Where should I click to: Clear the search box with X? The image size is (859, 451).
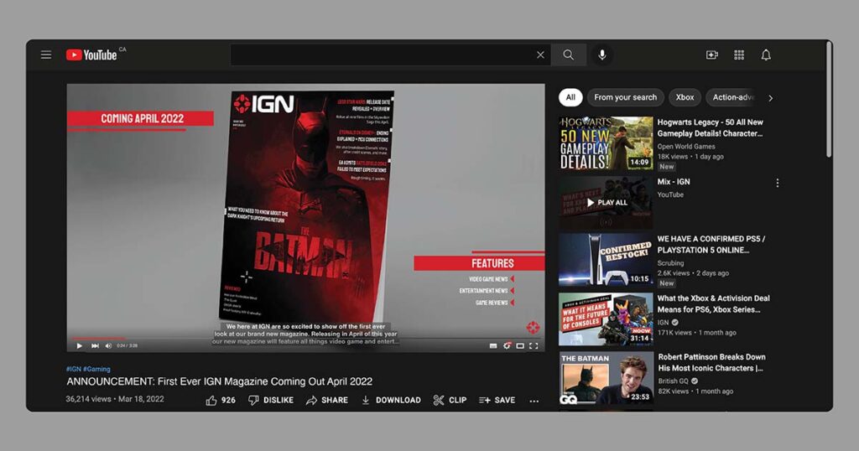[x=540, y=54]
